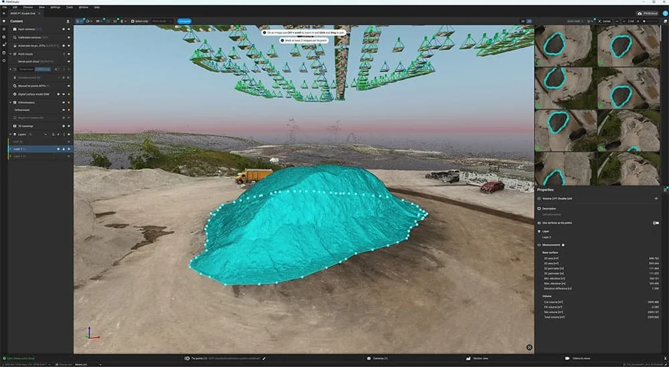This screenshot has height=367, width=669.
Task: Toggle visibility of Automatic tie points
Action: [69, 46]
